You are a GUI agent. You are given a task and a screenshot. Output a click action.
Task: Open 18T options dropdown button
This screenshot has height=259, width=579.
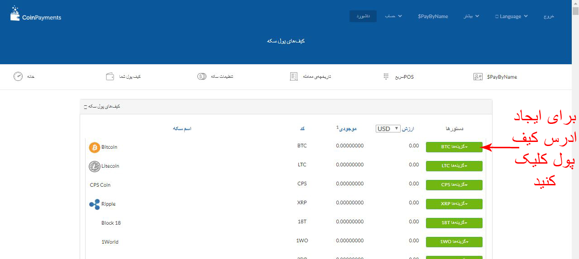pyautogui.click(x=454, y=223)
